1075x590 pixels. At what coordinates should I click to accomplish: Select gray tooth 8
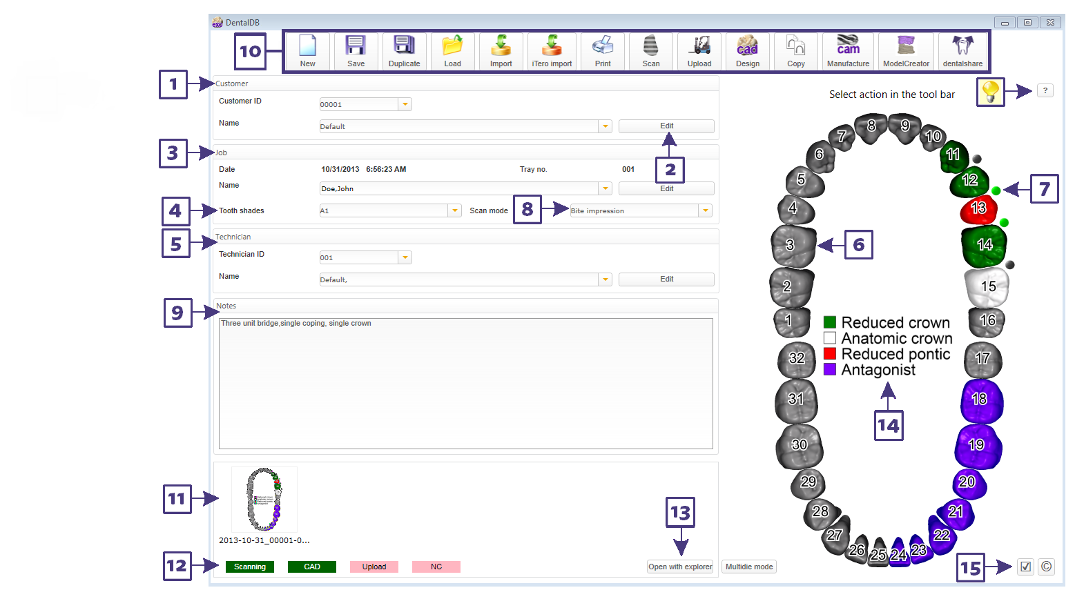(x=871, y=128)
